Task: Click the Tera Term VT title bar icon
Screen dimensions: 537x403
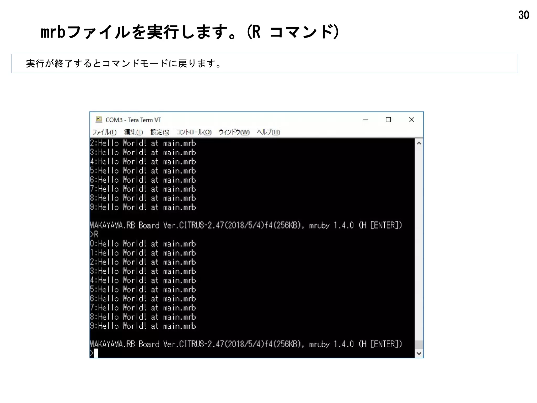Action: coord(99,120)
